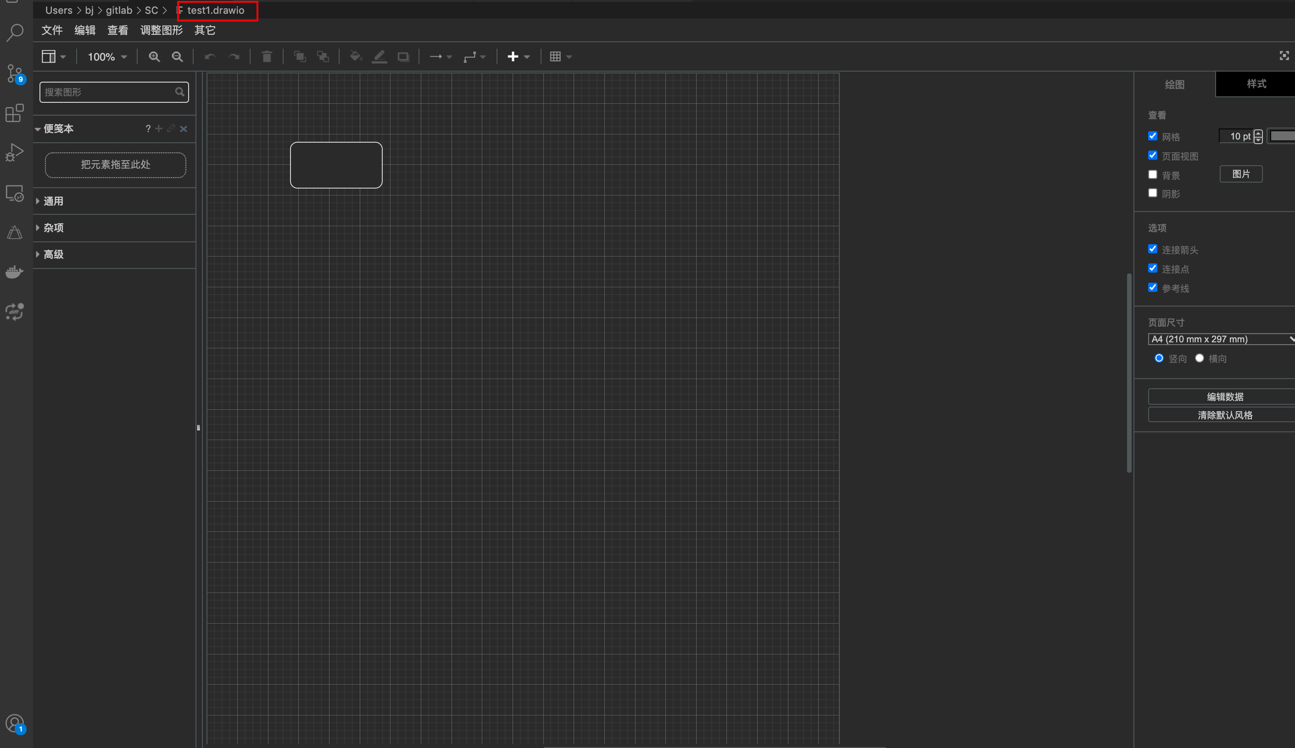Open Source Control with 9 changes
Viewport: 1295px width, 748px height.
[x=15, y=74]
